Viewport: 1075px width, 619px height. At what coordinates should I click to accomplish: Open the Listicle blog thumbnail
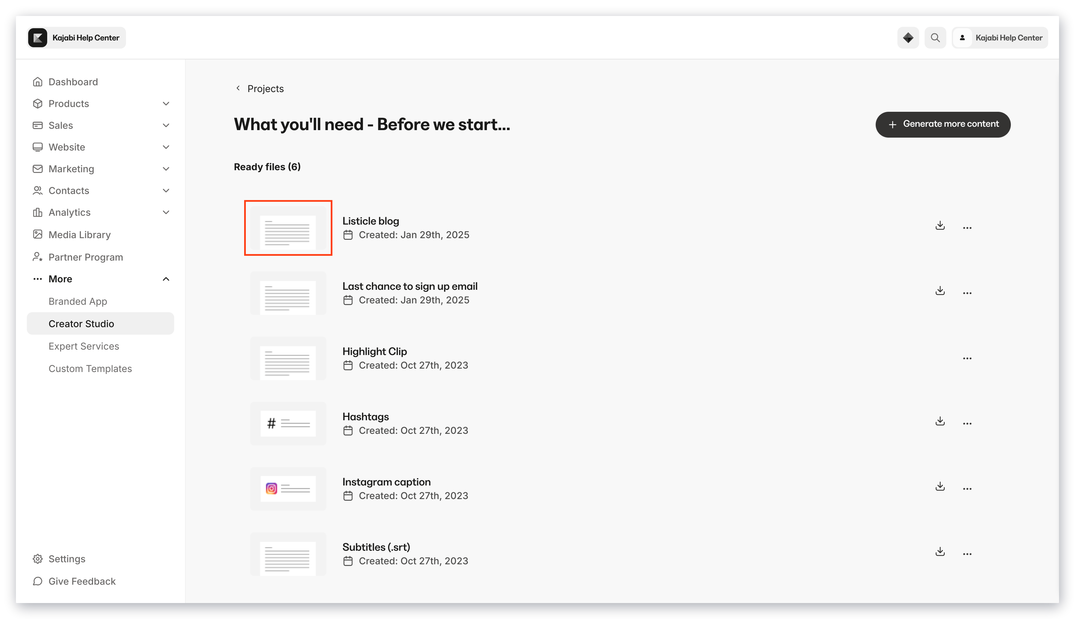point(288,228)
